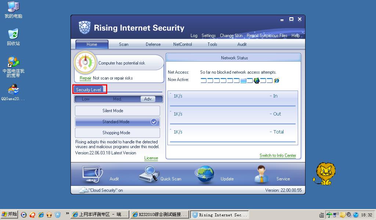
Task: Launch Internet Explorer from quick launch
Action: [41, 215]
